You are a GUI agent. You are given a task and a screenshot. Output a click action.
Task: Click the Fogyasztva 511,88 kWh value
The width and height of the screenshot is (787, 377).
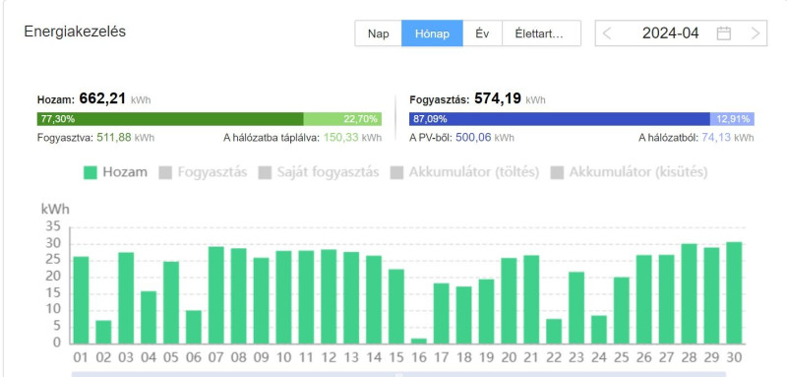tap(95, 138)
